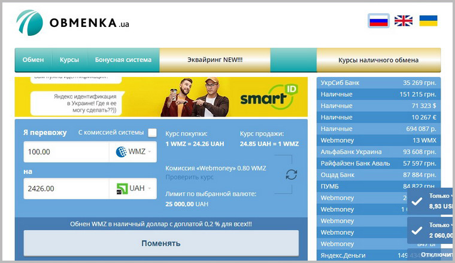
Task: Select Наличные 10 267 € row
Action: click(378, 117)
